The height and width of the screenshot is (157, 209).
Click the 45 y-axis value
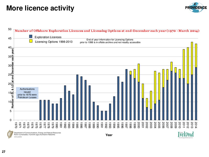click(10, 38)
